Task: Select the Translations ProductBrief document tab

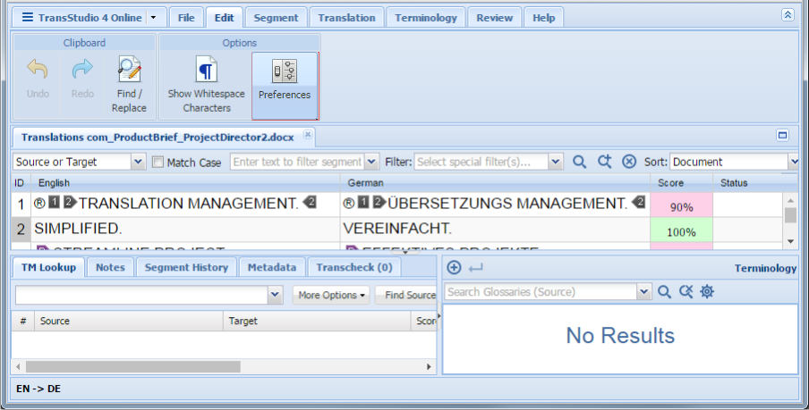Action: click(158, 137)
